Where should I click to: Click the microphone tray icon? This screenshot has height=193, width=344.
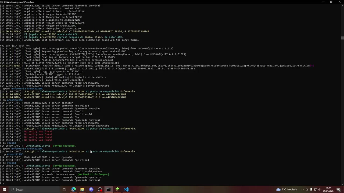(x=311, y=190)
